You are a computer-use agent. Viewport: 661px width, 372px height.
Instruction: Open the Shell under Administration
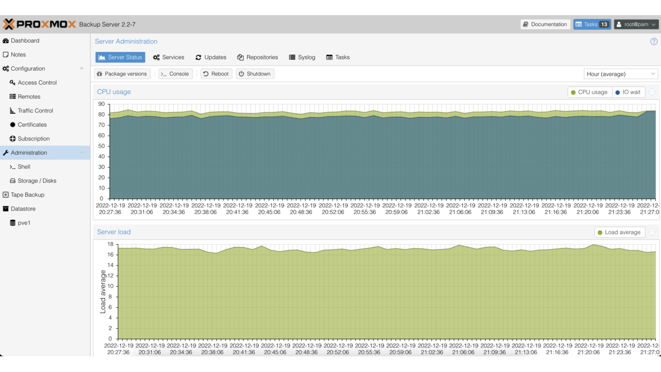click(24, 166)
